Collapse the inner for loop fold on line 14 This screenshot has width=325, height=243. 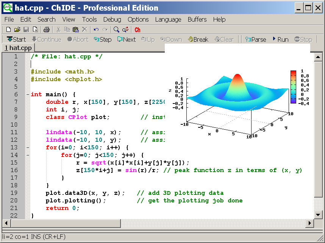(x=28, y=155)
